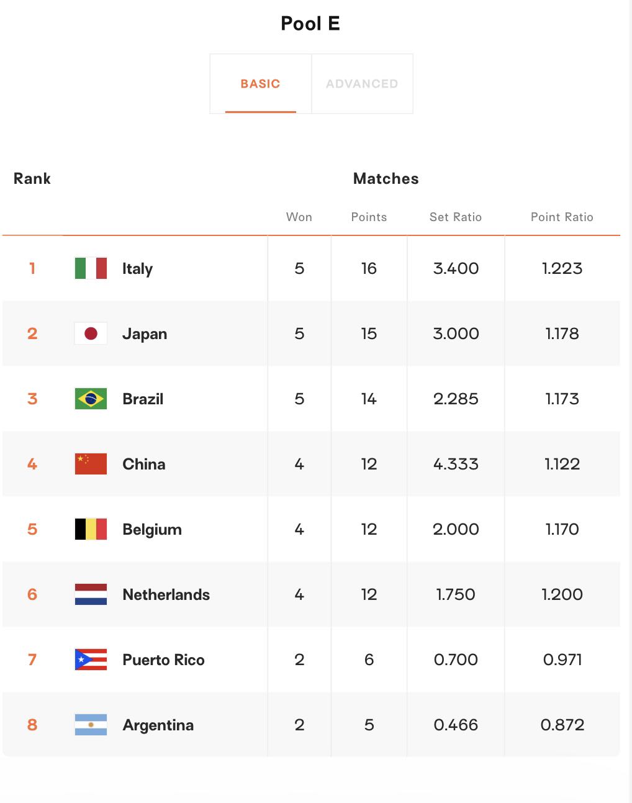Screen dimensions: 632x803
Task: Click the Italy flag icon
Action: point(91,268)
